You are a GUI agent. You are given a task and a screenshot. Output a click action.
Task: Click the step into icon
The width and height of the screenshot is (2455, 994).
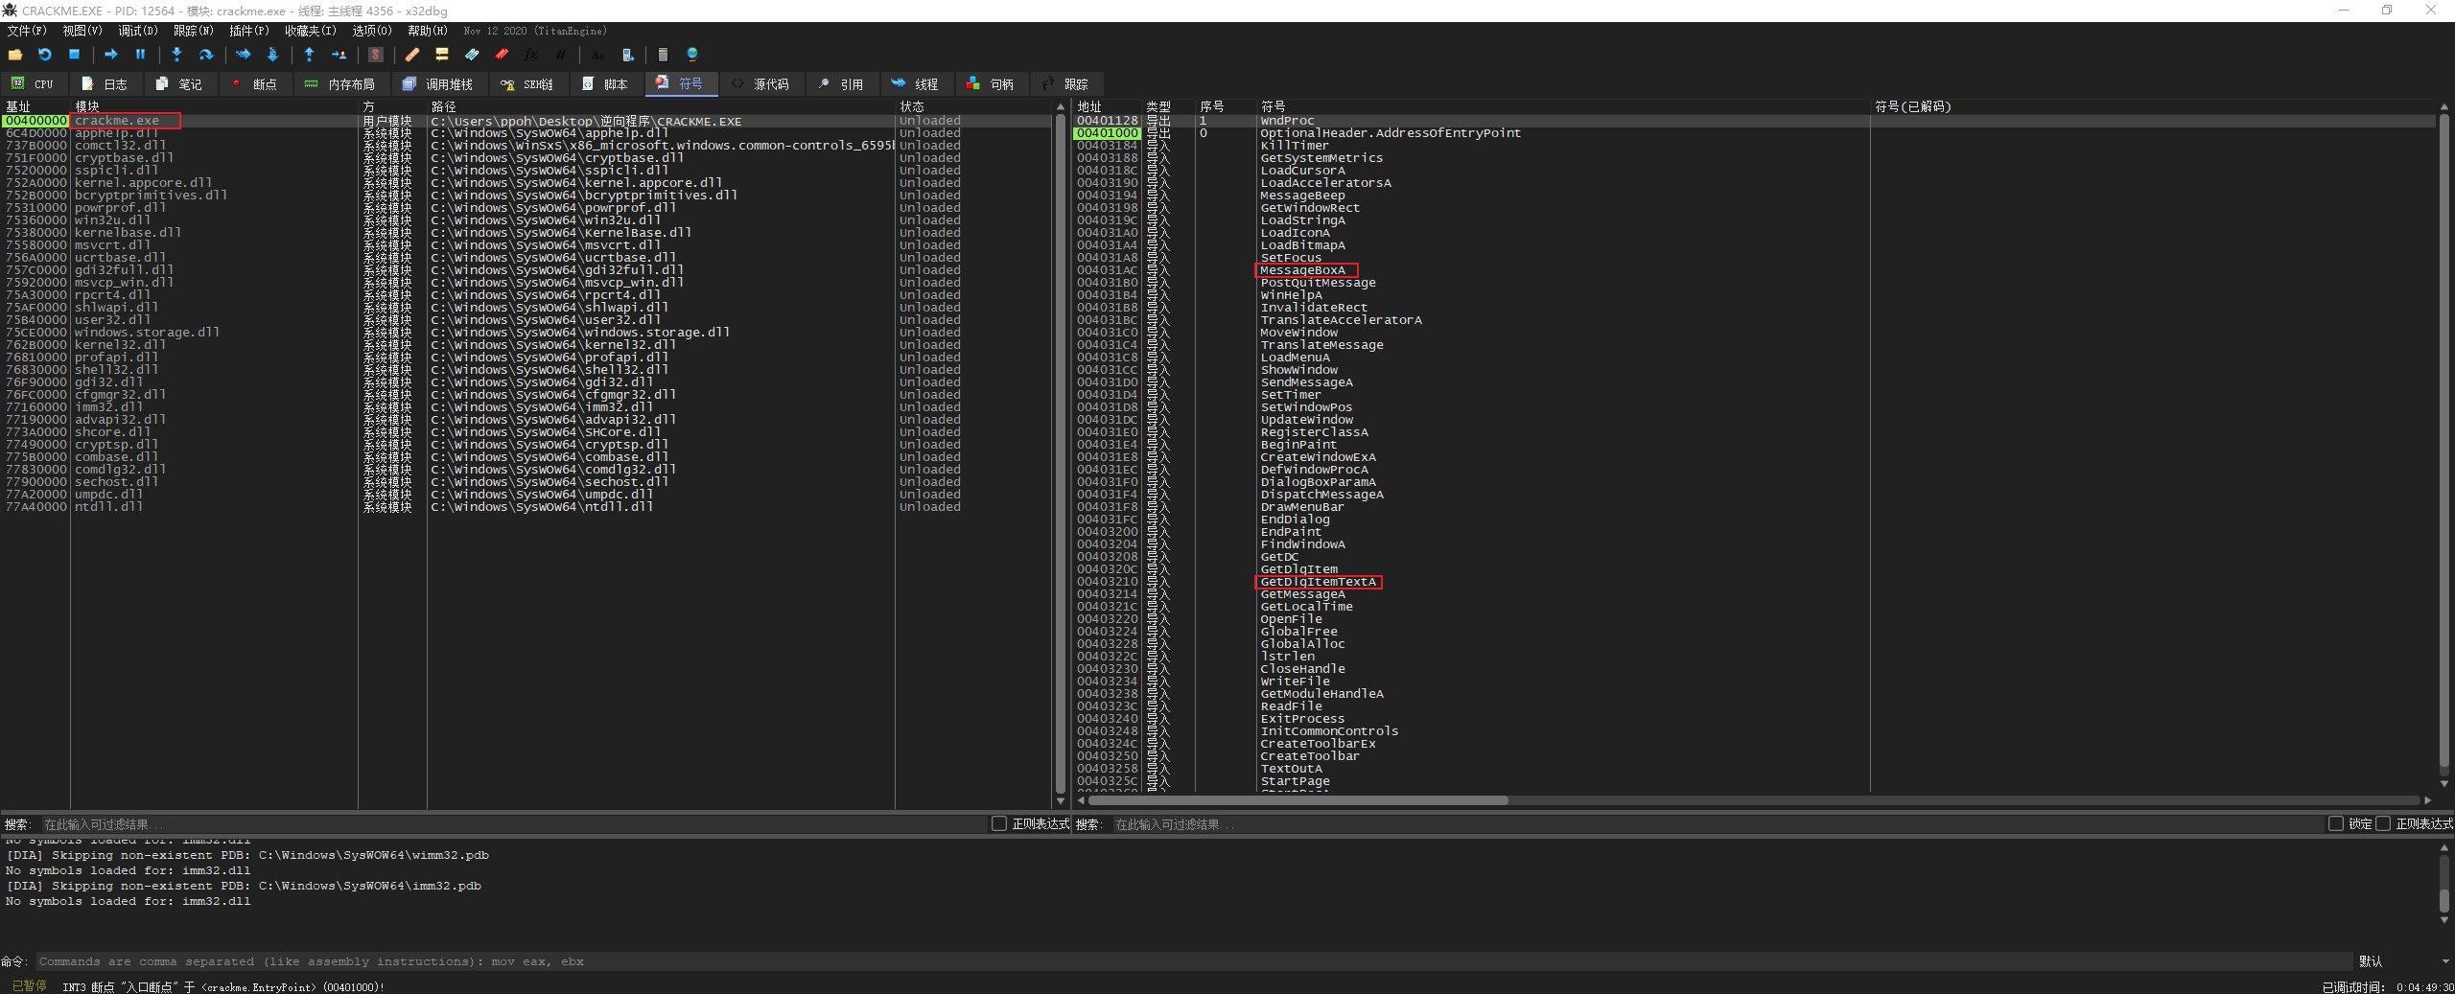pos(176,55)
